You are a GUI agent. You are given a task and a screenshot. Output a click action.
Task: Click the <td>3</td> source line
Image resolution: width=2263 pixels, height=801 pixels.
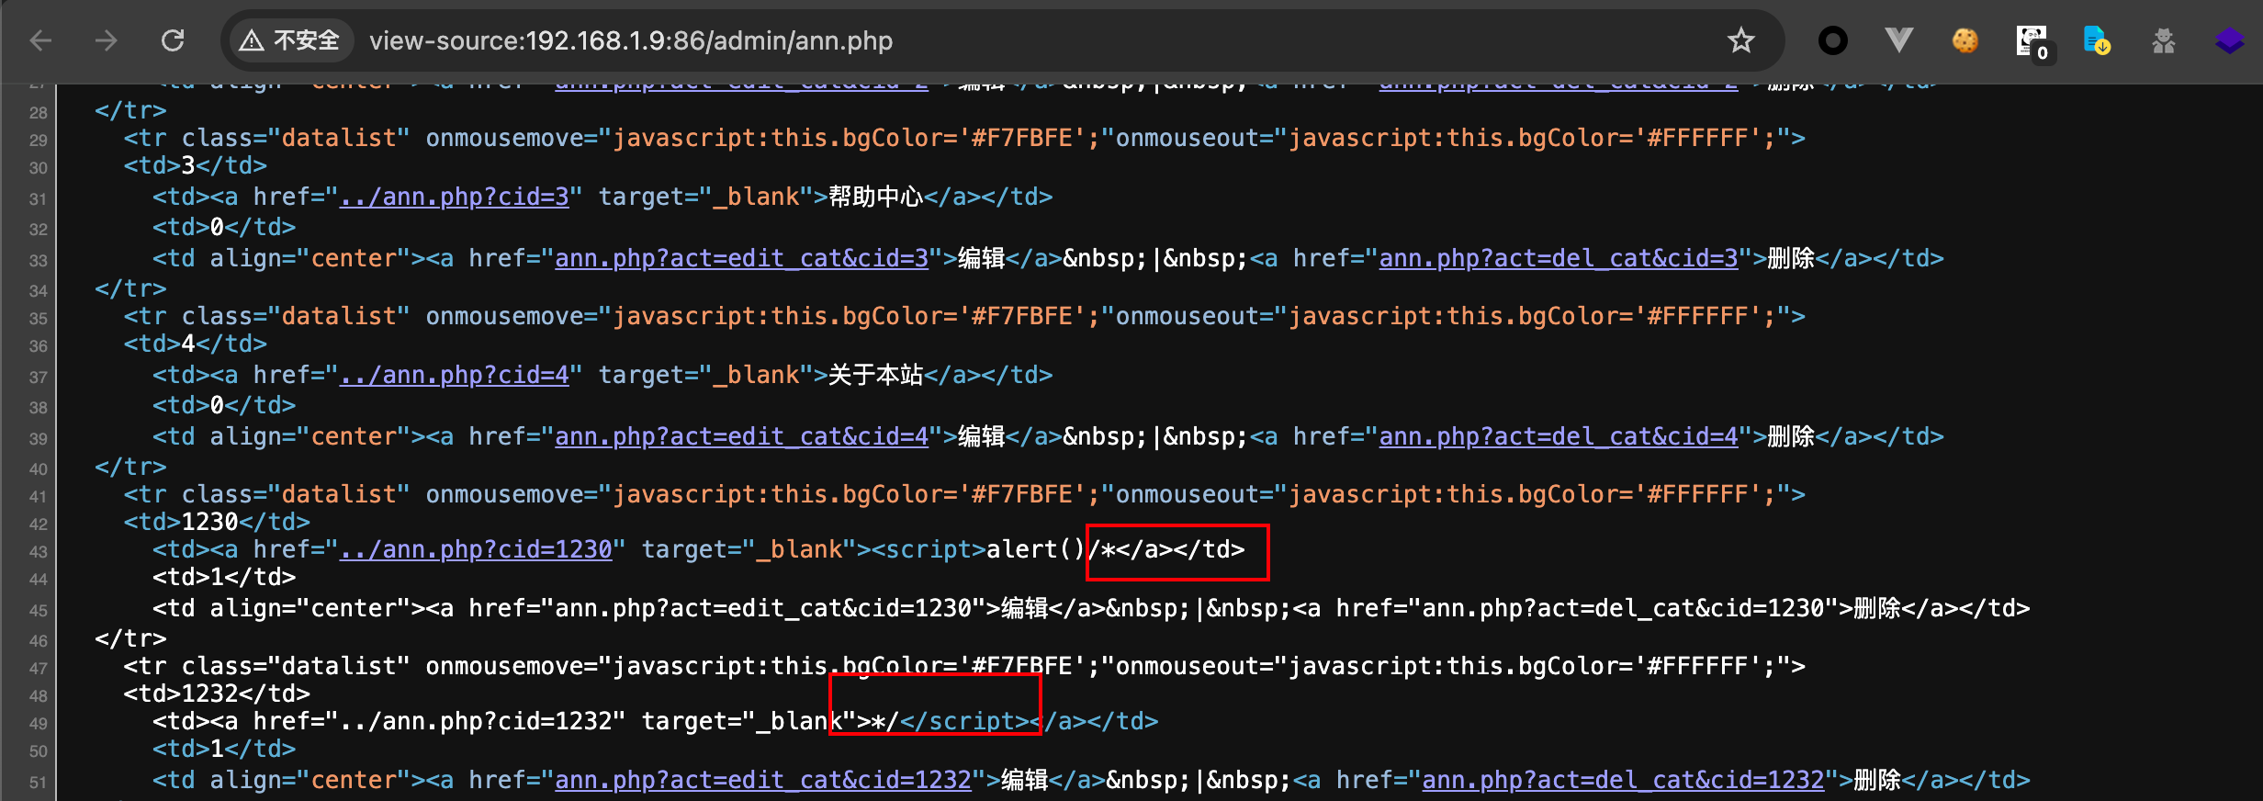(x=196, y=165)
